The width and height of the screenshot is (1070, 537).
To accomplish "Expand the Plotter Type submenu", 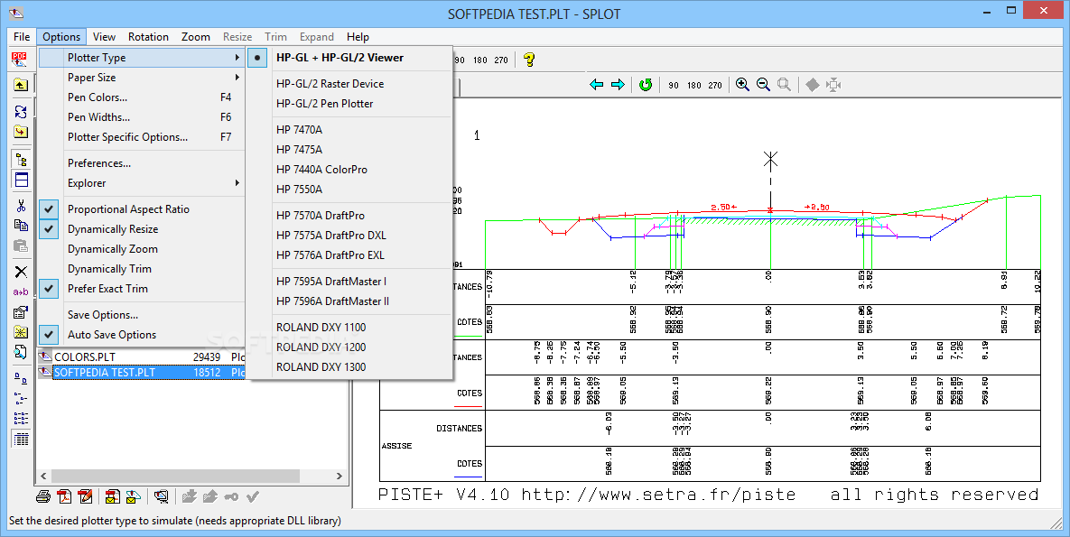I will [x=142, y=58].
